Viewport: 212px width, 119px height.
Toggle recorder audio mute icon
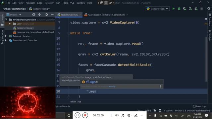[x=117, y=115]
